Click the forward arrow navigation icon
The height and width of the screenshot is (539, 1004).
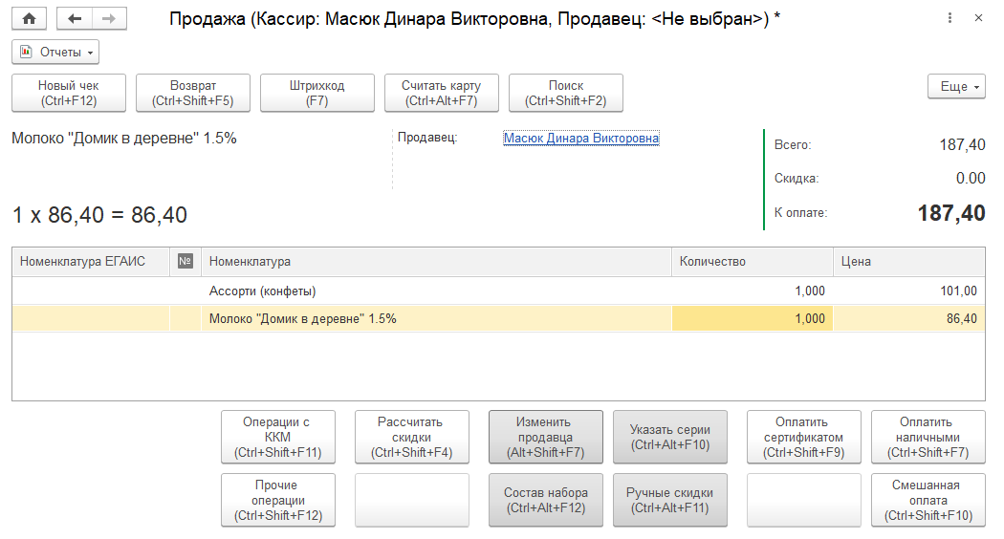click(x=109, y=18)
